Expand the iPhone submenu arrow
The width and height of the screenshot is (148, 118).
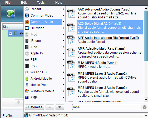(x=63, y=41)
